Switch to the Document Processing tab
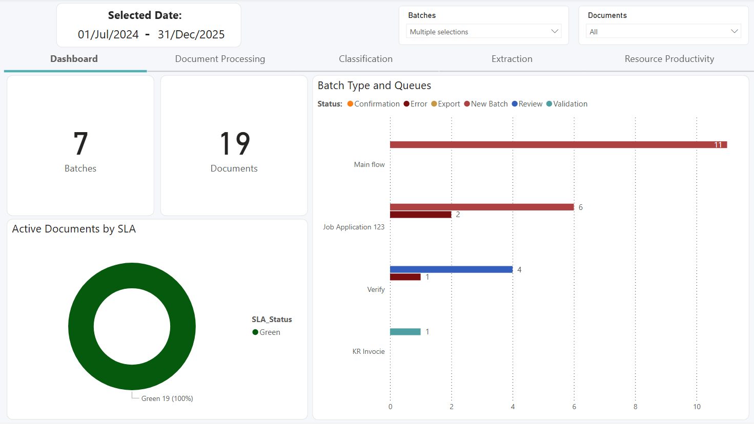The width and height of the screenshot is (754, 424). pos(220,59)
